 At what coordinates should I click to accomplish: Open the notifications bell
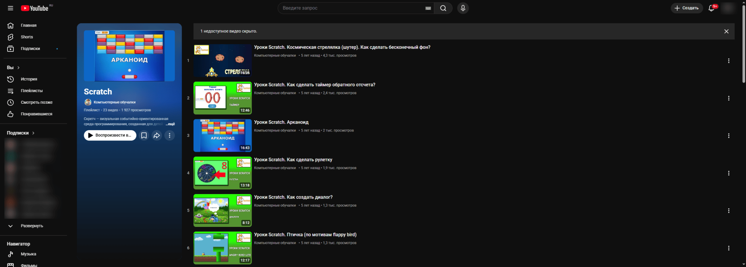(712, 8)
